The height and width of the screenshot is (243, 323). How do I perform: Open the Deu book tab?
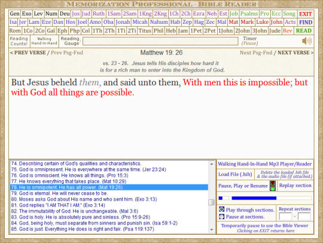(65, 14)
